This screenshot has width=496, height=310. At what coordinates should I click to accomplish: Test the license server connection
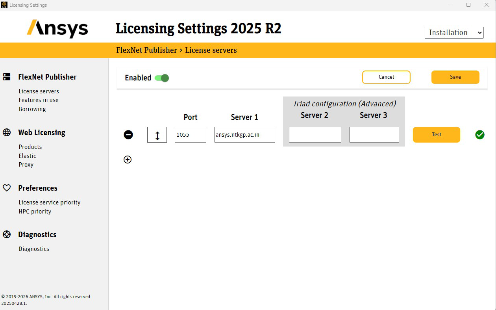pyautogui.click(x=436, y=135)
